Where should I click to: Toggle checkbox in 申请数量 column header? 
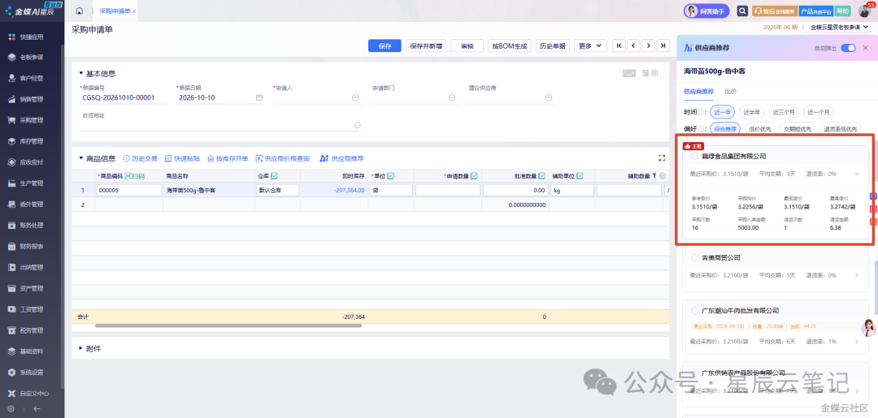pos(474,176)
